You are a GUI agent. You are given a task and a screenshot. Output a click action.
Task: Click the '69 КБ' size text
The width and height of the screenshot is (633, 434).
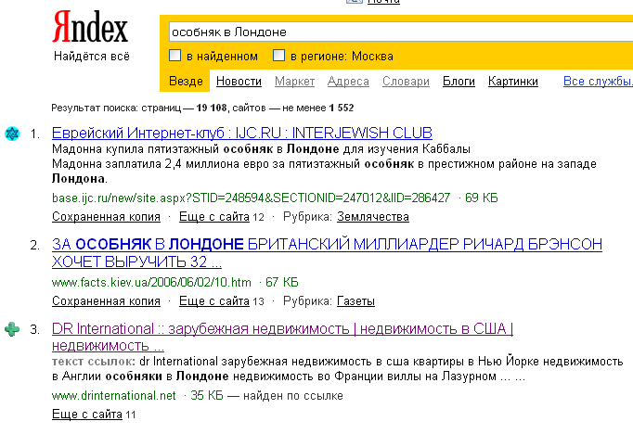[481, 198]
